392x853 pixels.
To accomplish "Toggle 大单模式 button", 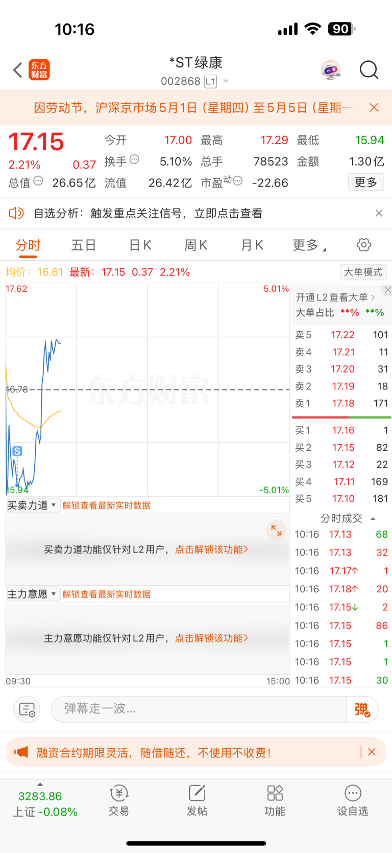I will (x=363, y=272).
